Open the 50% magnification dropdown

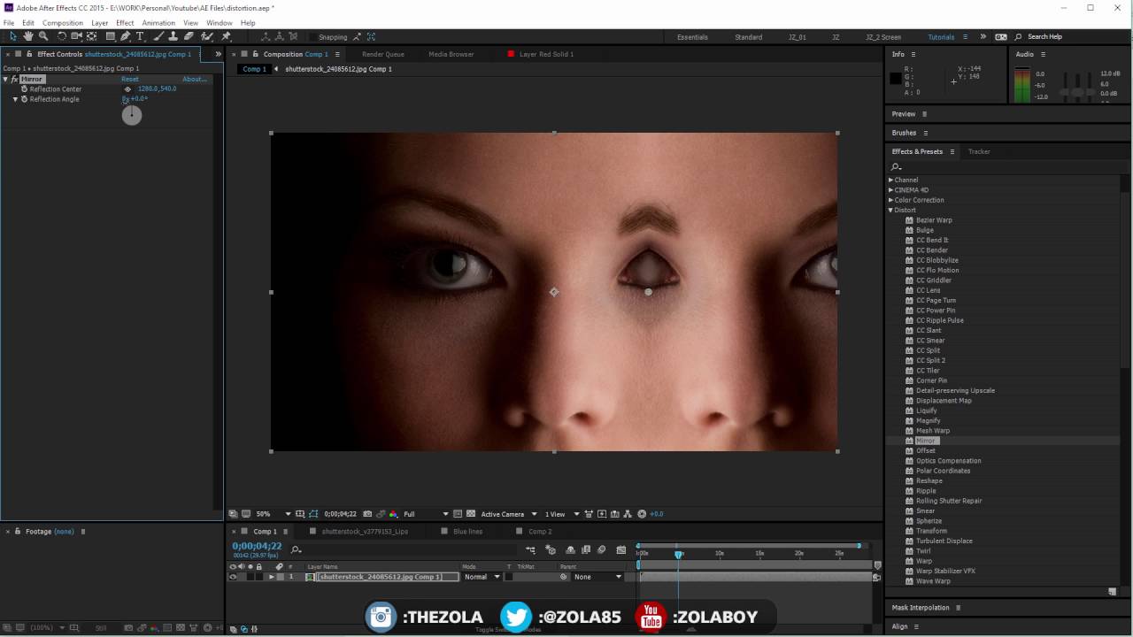(274, 514)
